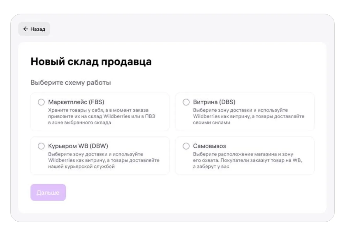Choose the Курьером WB (DBW) radio circle
Image resolution: width=345 pixels, height=236 pixels.
click(41, 146)
